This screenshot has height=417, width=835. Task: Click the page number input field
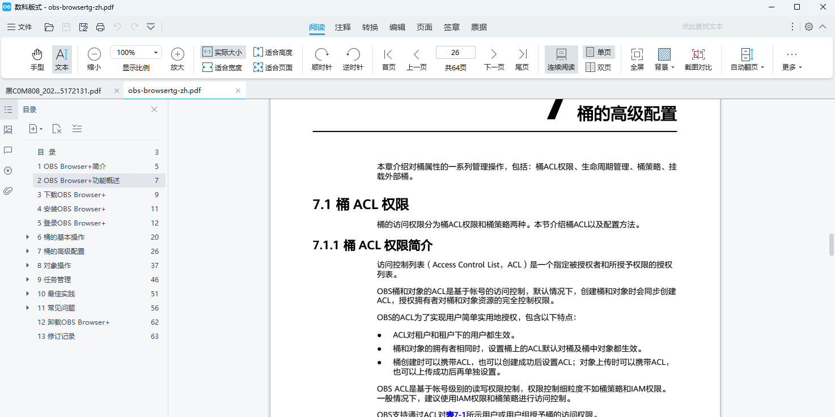click(x=455, y=52)
